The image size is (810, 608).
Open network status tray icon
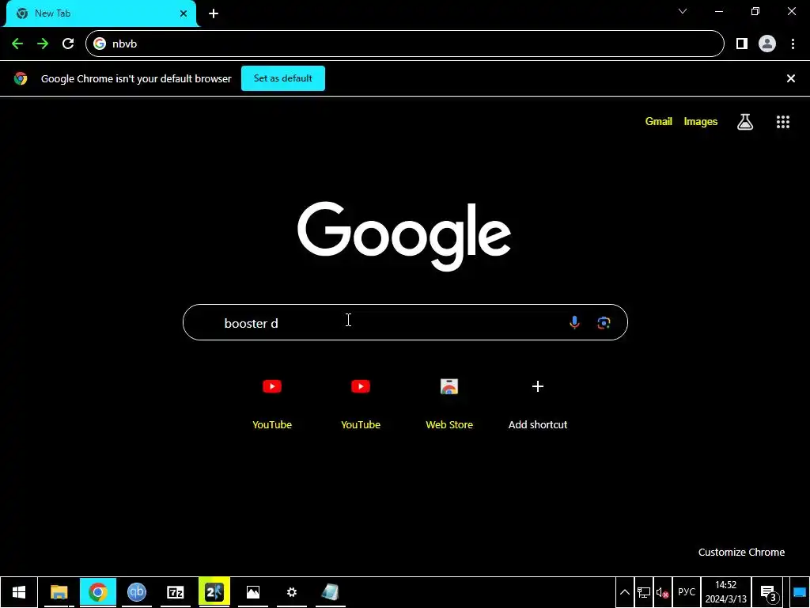point(644,592)
